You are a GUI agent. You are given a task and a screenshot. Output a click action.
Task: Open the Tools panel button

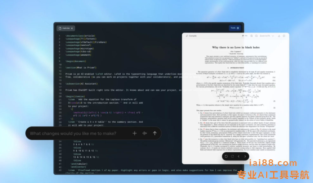coord(235,28)
